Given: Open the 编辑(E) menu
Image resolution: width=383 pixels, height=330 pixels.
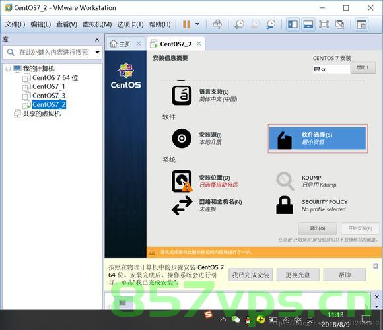Looking at the screenshot, I should (41, 24).
